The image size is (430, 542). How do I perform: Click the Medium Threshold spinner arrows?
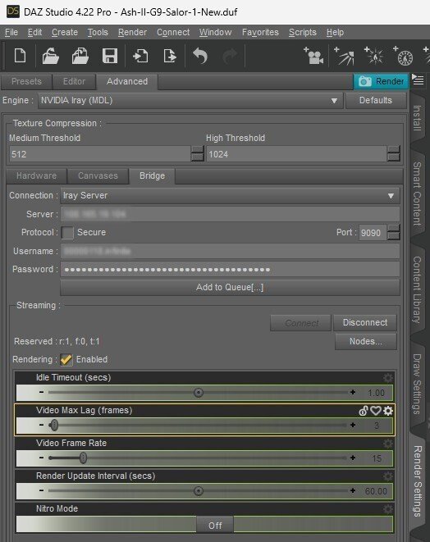(197, 153)
